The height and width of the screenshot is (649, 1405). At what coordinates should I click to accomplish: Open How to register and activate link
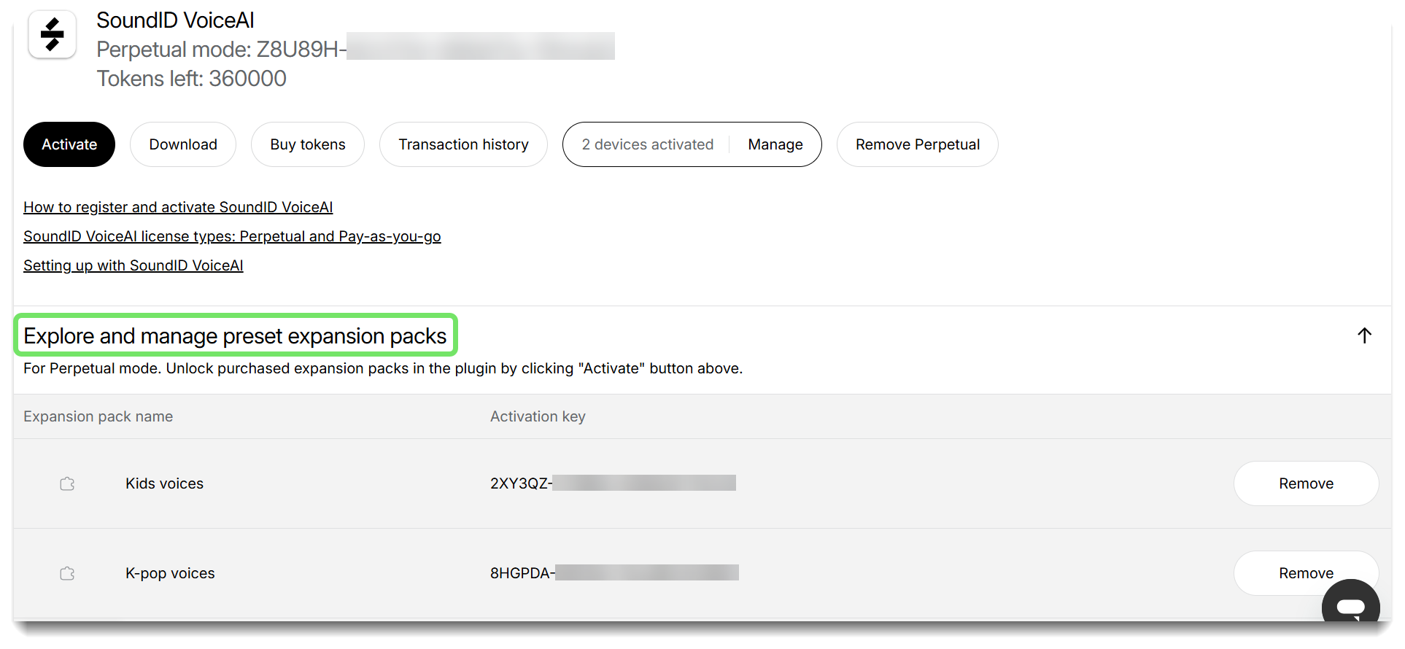tap(178, 207)
